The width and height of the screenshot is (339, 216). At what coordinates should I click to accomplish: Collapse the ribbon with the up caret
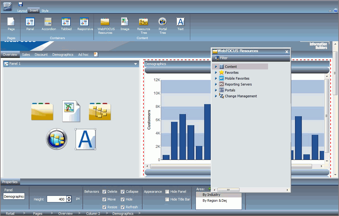pos(330,11)
